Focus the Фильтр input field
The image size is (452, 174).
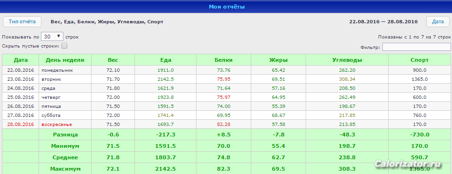tap(417, 47)
